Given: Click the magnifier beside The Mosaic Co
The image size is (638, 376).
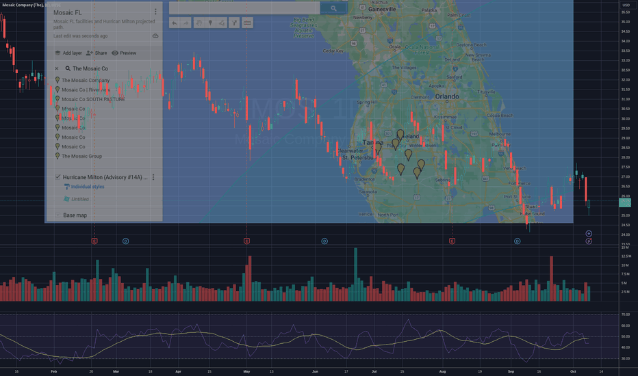Looking at the screenshot, I should [68, 68].
